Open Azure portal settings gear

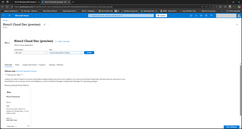tap(201, 15)
